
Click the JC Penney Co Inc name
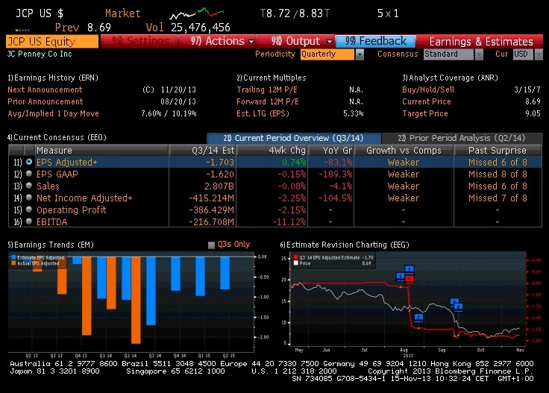pos(40,54)
